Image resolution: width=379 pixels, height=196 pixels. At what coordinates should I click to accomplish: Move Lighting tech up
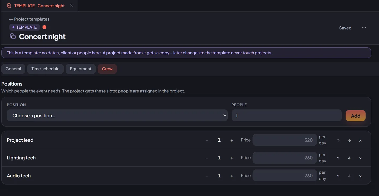coord(338,158)
